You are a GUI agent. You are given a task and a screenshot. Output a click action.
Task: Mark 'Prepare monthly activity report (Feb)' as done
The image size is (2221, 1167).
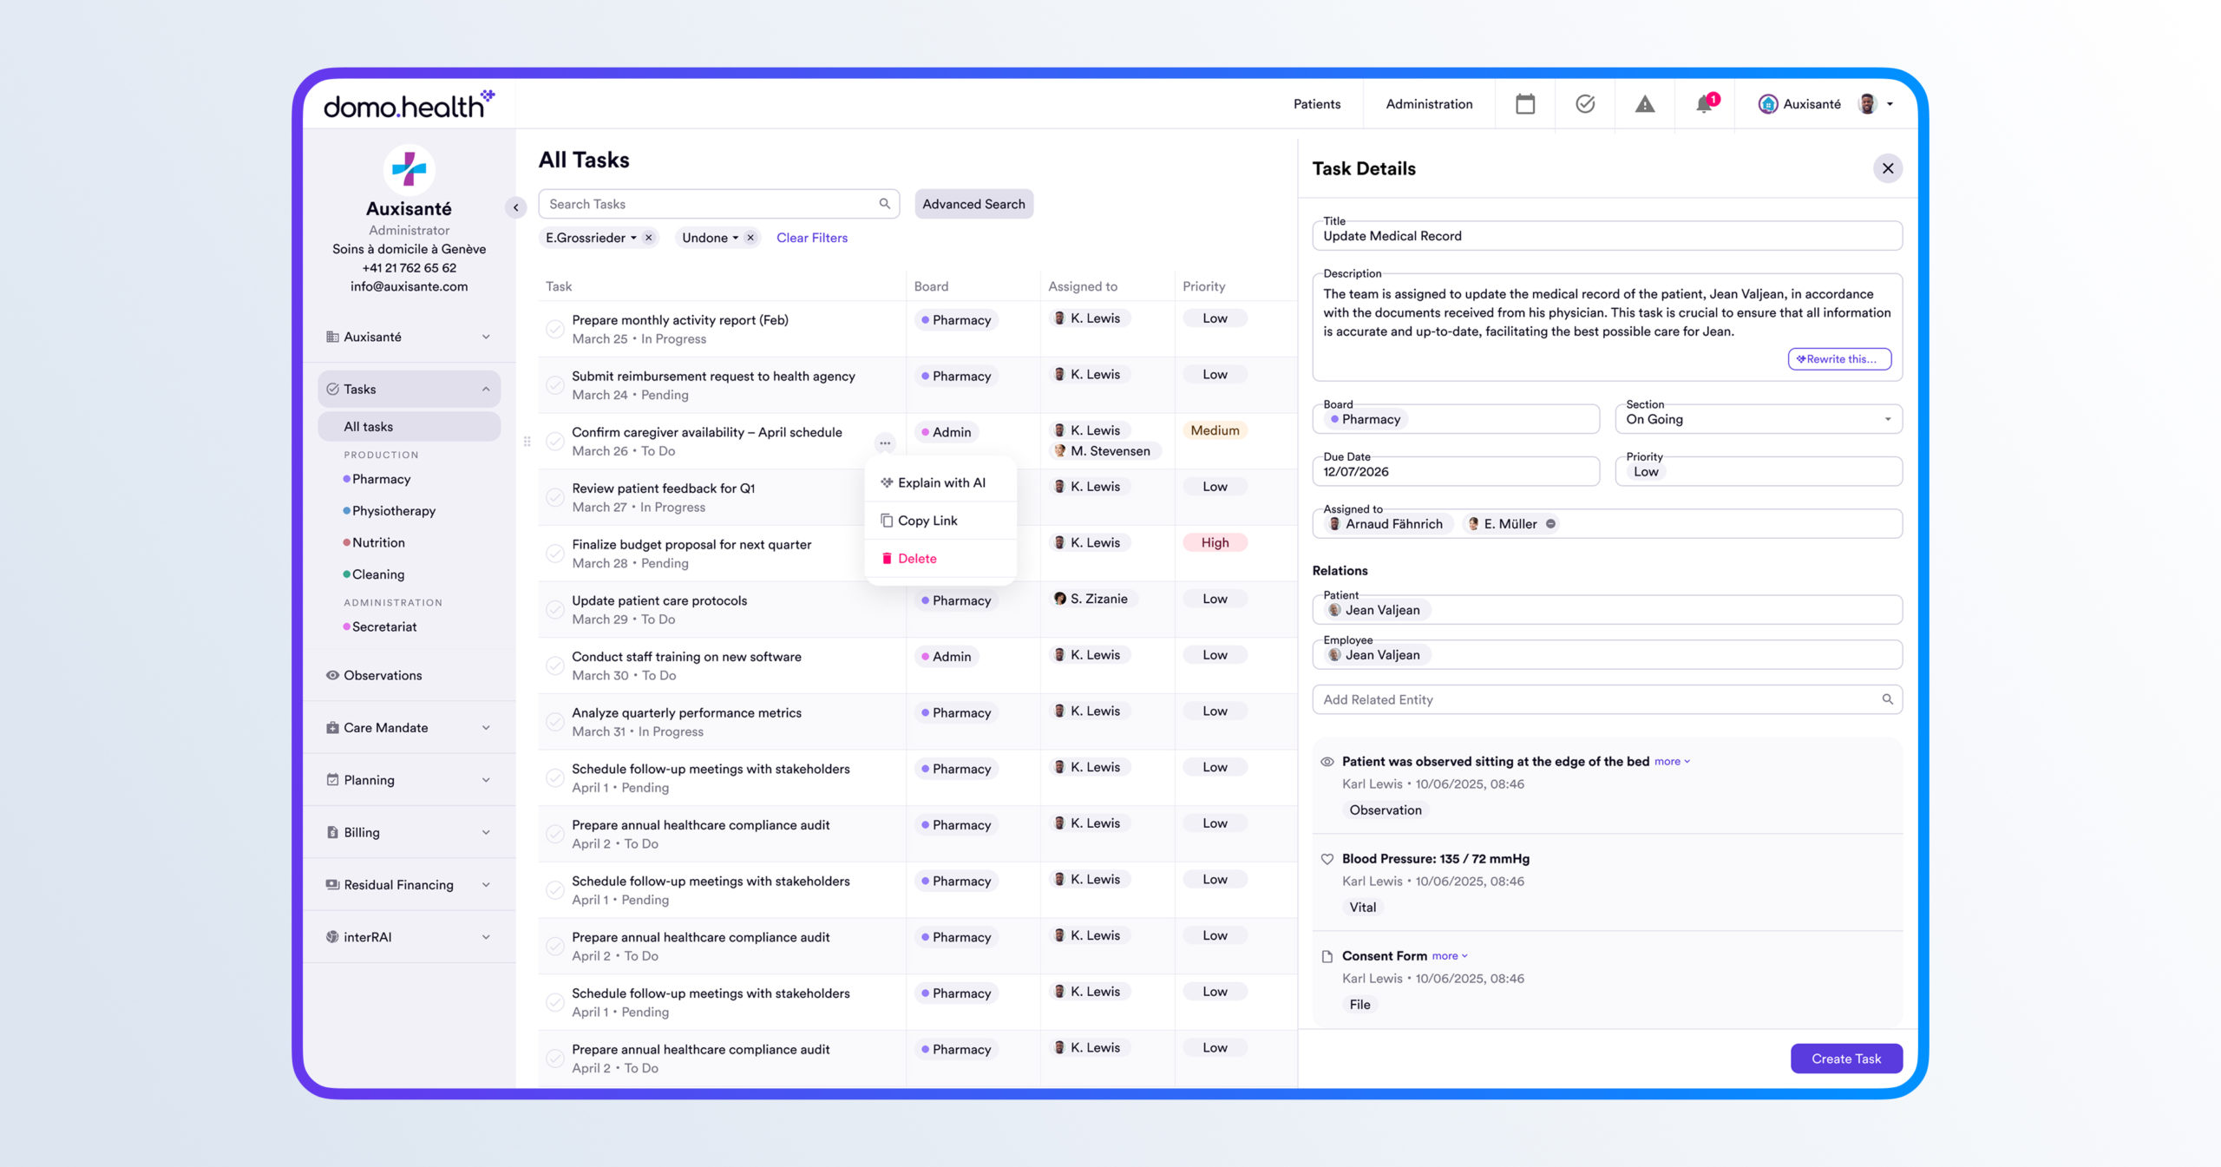[554, 330]
